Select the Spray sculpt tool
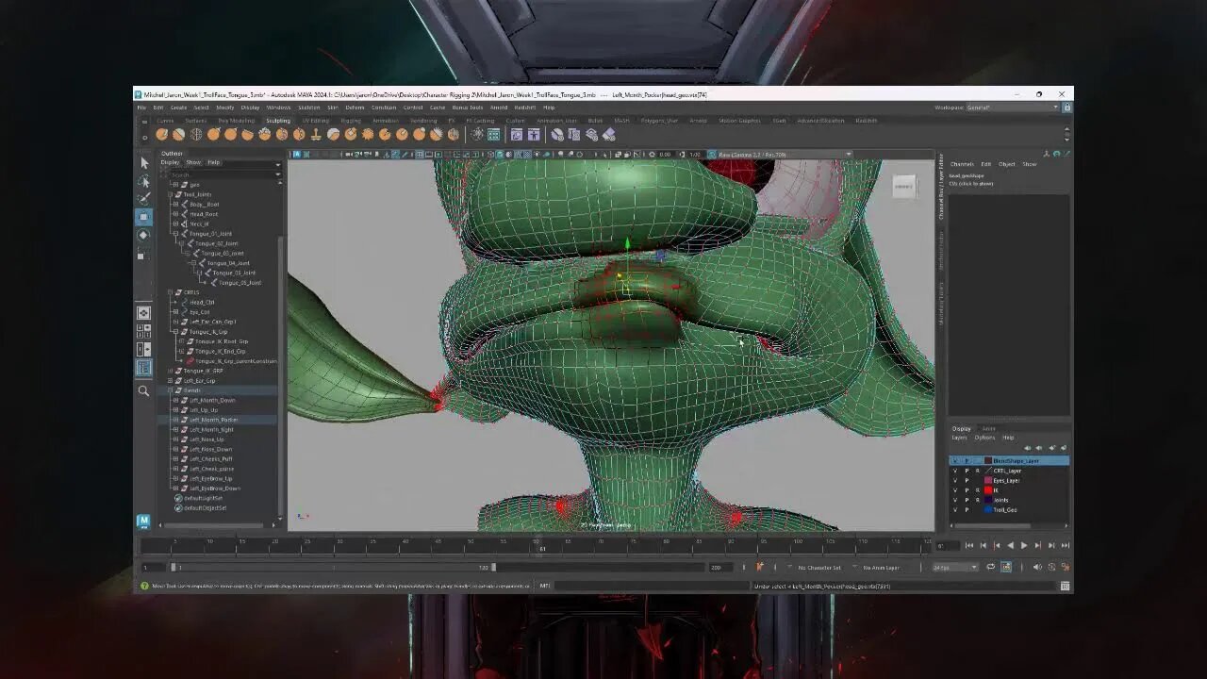The width and height of the screenshot is (1207, 679). pos(281,135)
